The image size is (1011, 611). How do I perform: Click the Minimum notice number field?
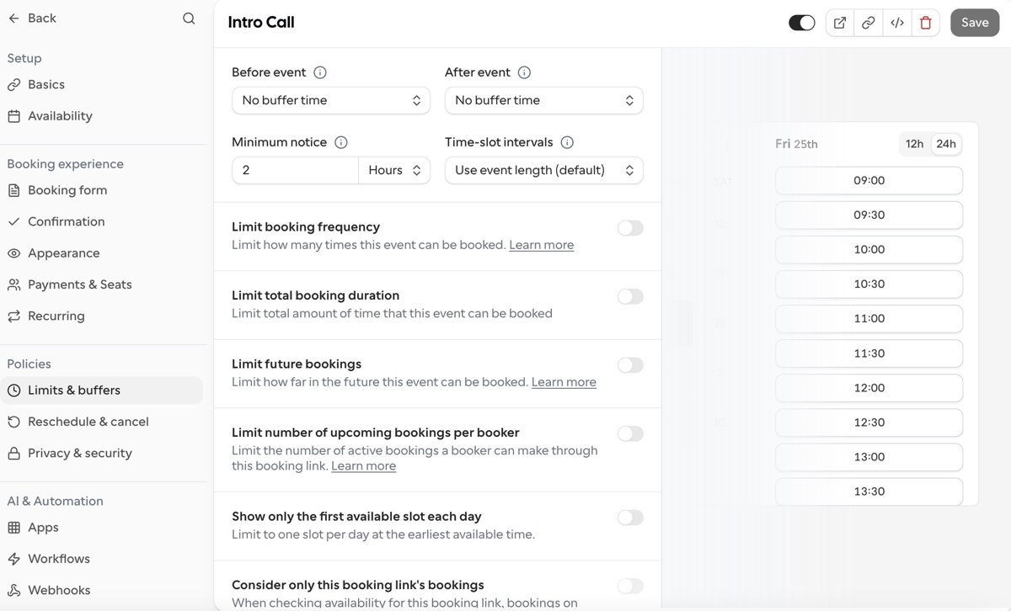click(x=295, y=170)
